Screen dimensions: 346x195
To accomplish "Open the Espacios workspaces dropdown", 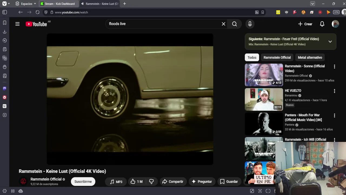I will [26, 4].
